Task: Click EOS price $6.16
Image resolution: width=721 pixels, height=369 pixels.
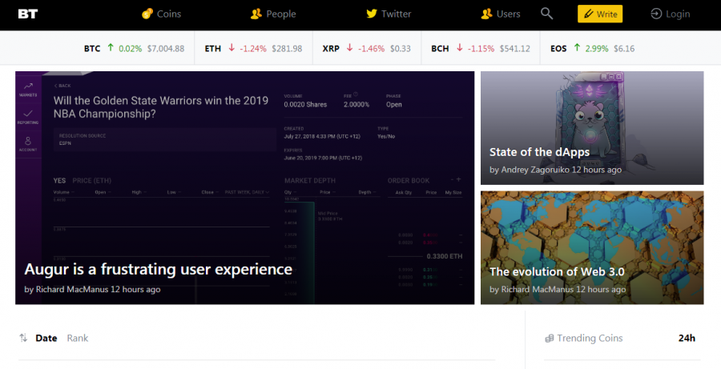Action: [624, 48]
